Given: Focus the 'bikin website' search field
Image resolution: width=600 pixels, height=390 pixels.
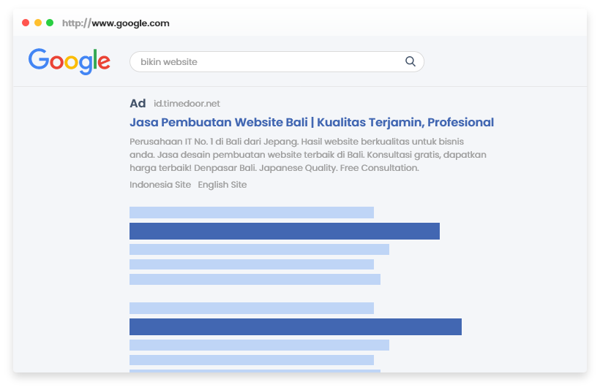Looking at the screenshot, I should click(x=263, y=62).
